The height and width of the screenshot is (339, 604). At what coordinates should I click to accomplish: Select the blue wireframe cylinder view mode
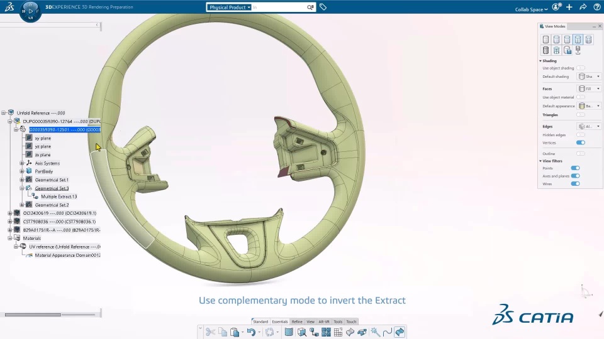click(x=557, y=50)
